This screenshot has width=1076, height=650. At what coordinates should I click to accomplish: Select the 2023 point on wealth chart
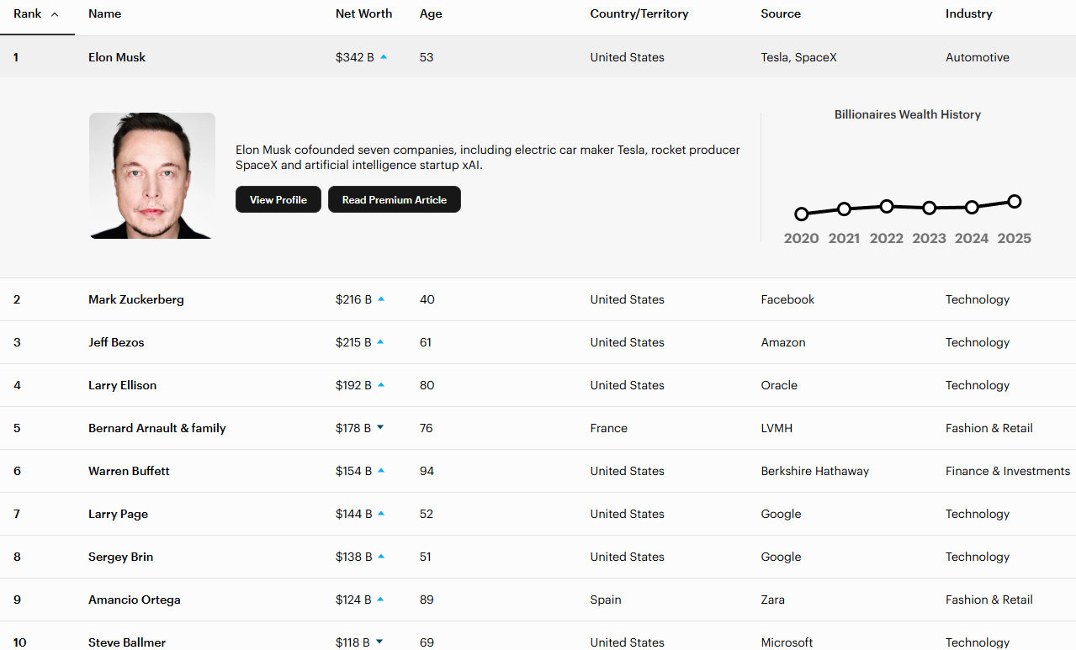[929, 208]
